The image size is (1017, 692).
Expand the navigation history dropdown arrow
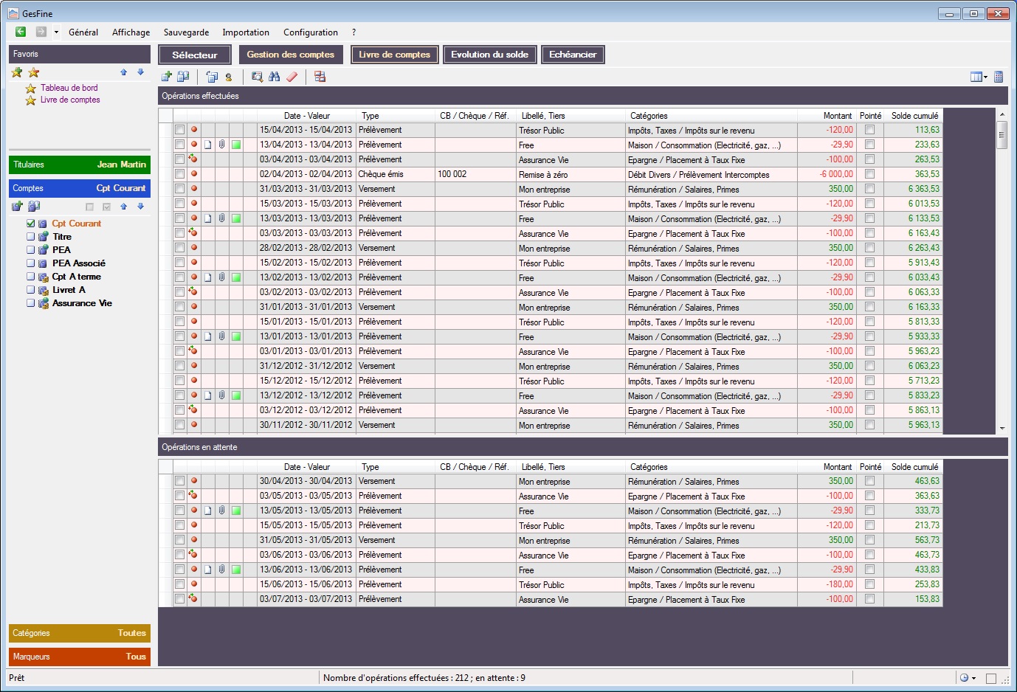(56, 32)
